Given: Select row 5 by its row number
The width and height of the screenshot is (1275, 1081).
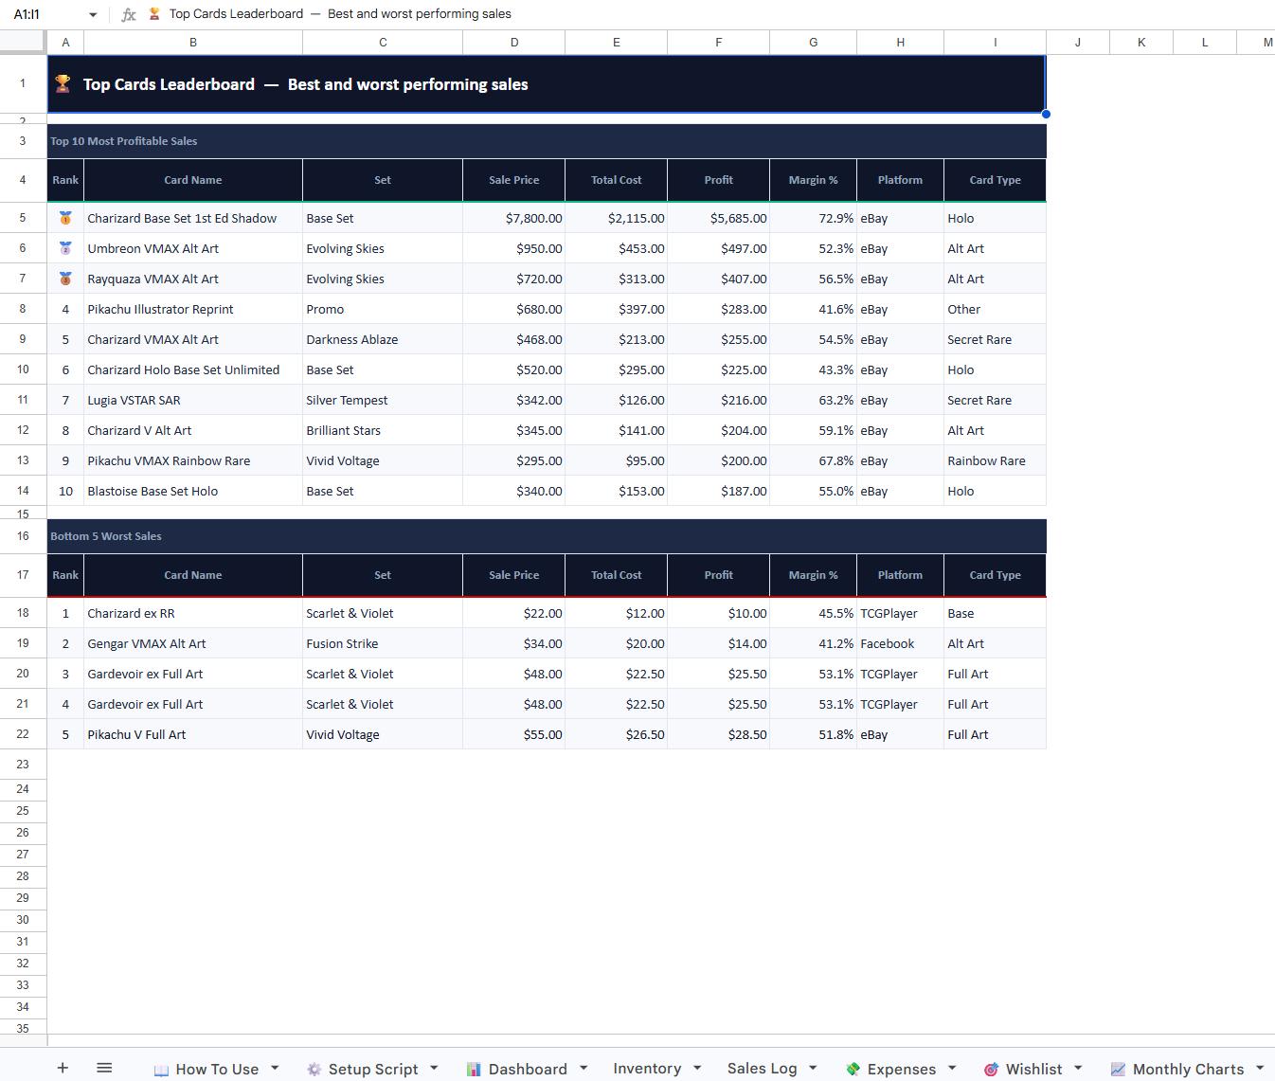Looking at the screenshot, I should pyautogui.click(x=23, y=218).
